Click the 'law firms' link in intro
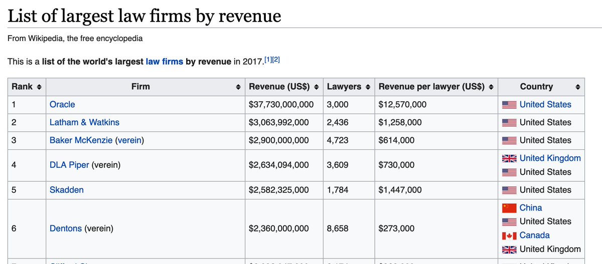This screenshot has width=602, height=264. pos(164,62)
